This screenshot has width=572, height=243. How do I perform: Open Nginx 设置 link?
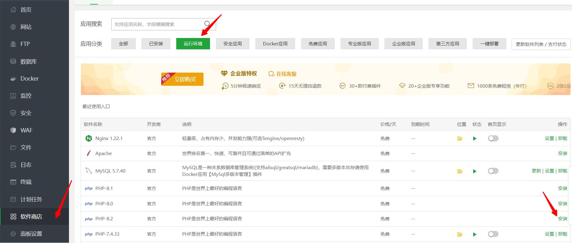[549, 139]
